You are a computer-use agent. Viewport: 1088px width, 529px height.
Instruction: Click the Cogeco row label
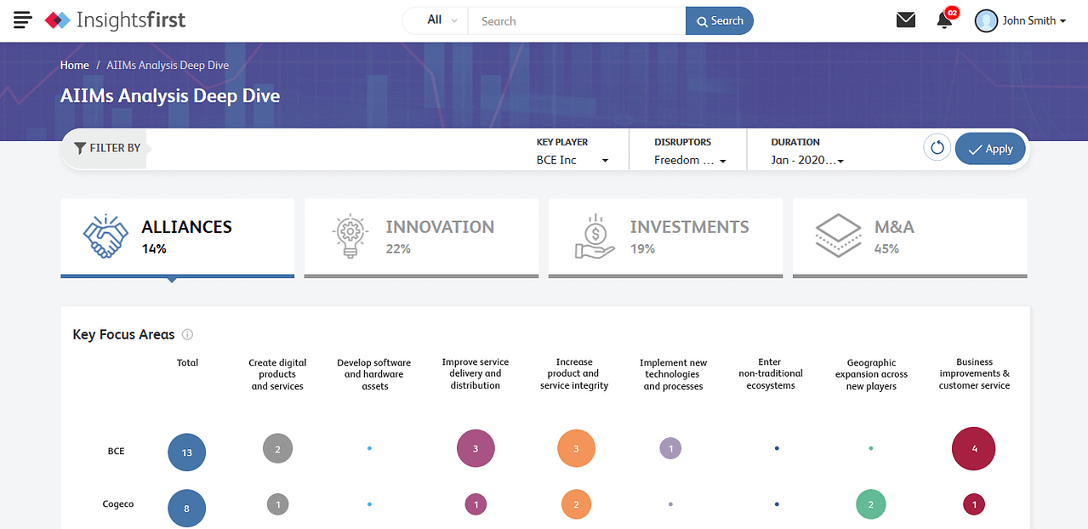[x=118, y=504]
